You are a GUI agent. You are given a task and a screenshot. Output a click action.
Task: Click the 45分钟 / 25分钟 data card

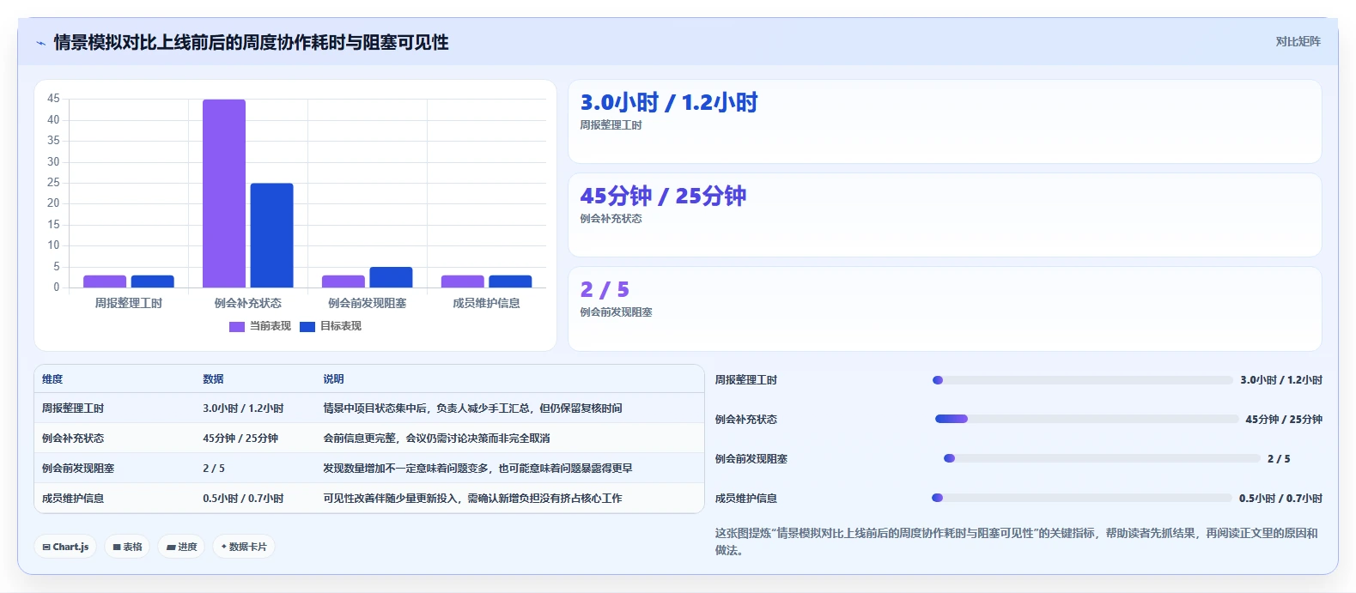[x=945, y=215]
